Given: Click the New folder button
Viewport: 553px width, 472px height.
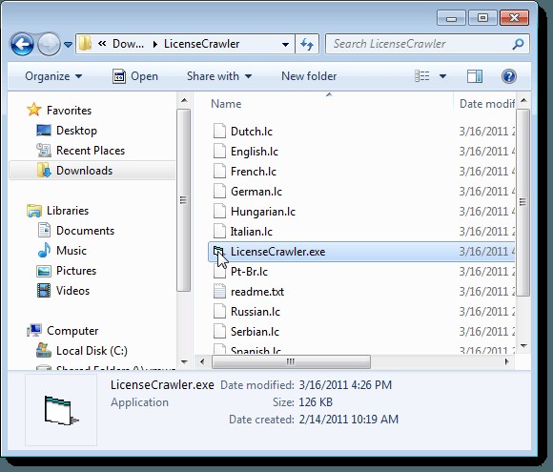Looking at the screenshot, I should tap(309, 76).
